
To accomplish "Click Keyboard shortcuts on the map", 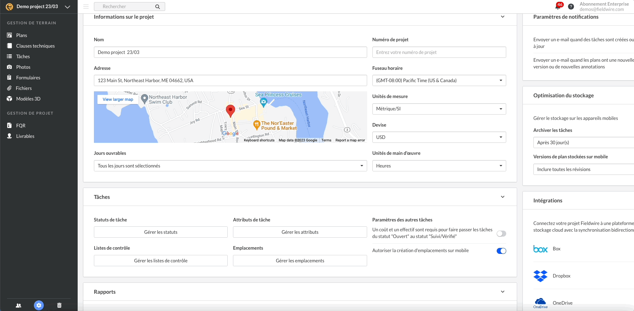I will pos(259,140).
